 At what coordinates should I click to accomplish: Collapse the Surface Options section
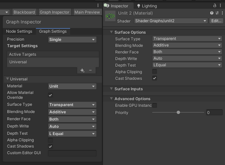pos(111,32)
